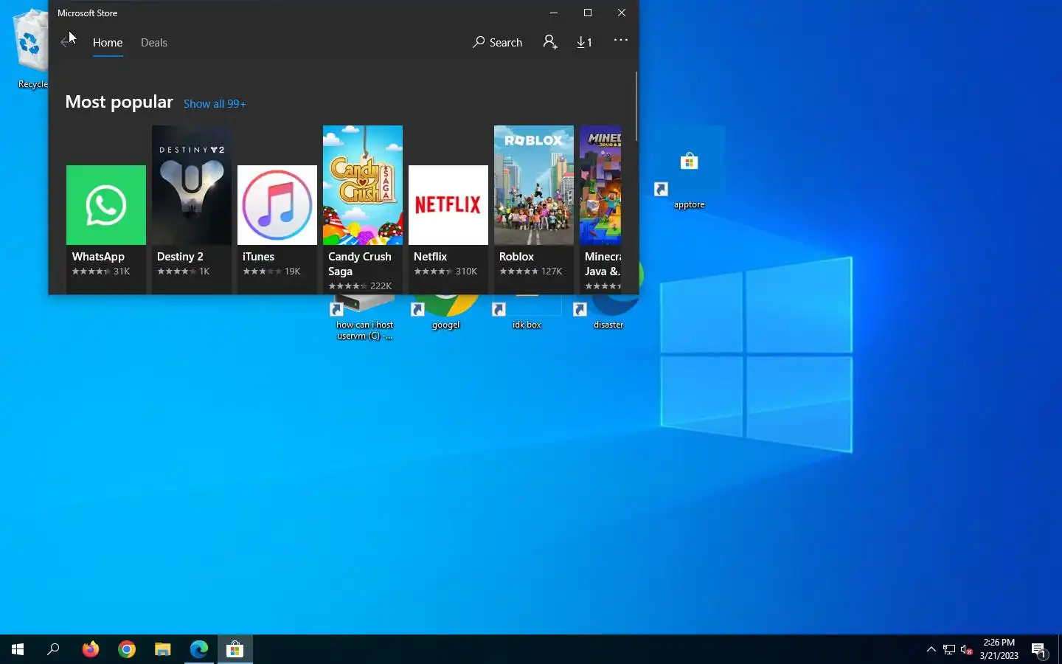Select the Candy Crush Saga title text
This screenshot has height=664, width=1062.
[x=360, y=264]
